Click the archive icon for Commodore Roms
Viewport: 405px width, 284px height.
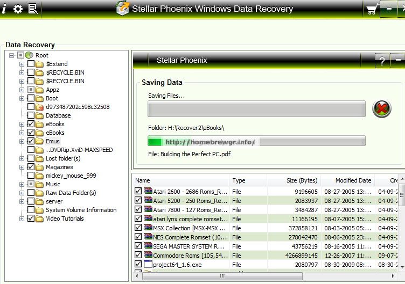click(x=148, y=255)
